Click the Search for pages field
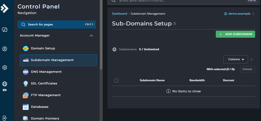Image resolution: width=261 pixels, height=121 pixels. (57, 25)
